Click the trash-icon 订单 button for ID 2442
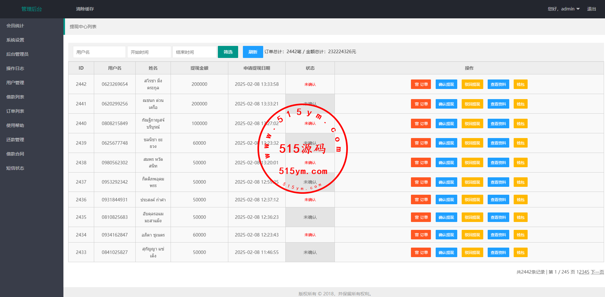Viewport: 605px width, 297px height. (x=421, y=85)
